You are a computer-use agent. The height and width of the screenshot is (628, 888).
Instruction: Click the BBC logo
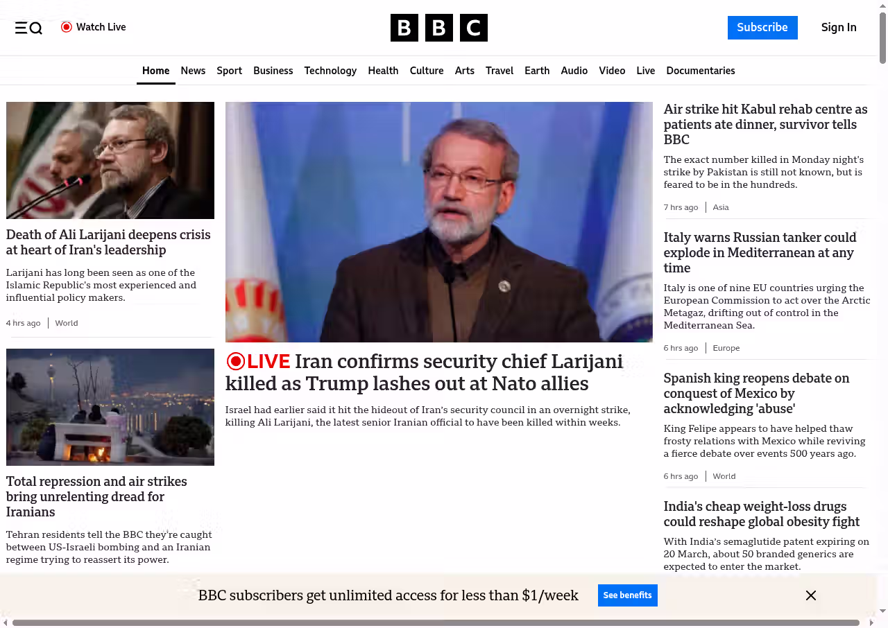pyautogui.click(x=438, y=28)
